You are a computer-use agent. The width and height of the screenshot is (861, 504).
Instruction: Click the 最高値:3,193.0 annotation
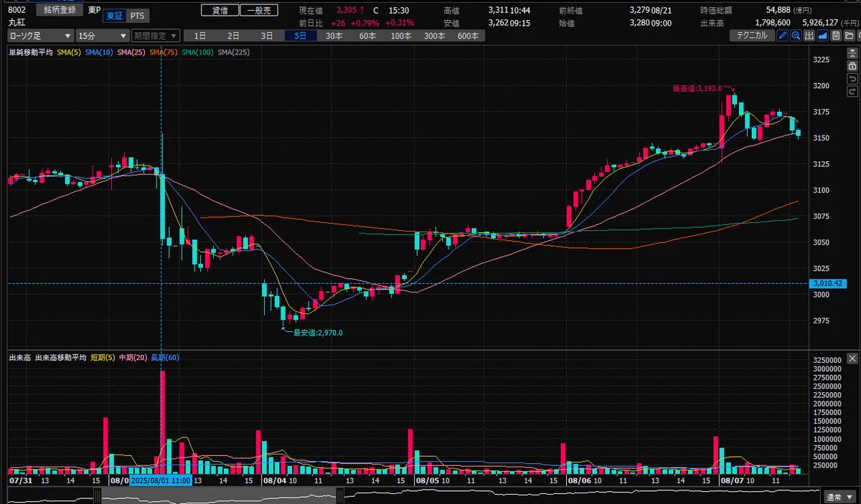tap(697, 87)
